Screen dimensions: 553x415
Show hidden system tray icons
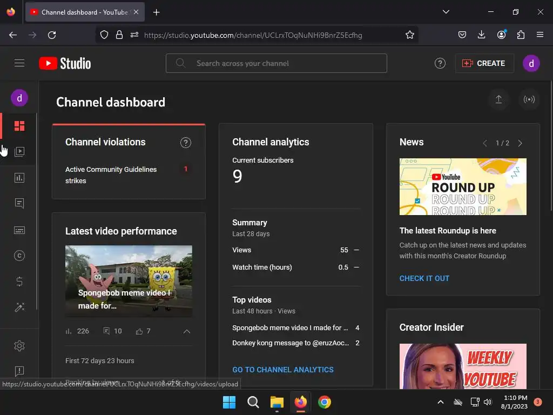pos(441,402)
